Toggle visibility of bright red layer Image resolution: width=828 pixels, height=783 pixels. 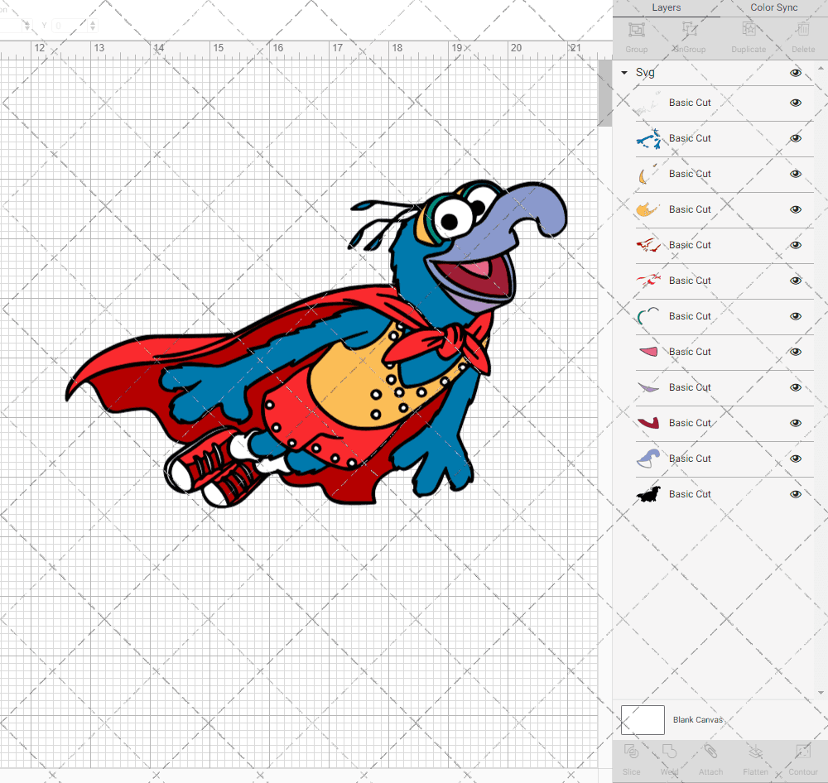point(795,281)
